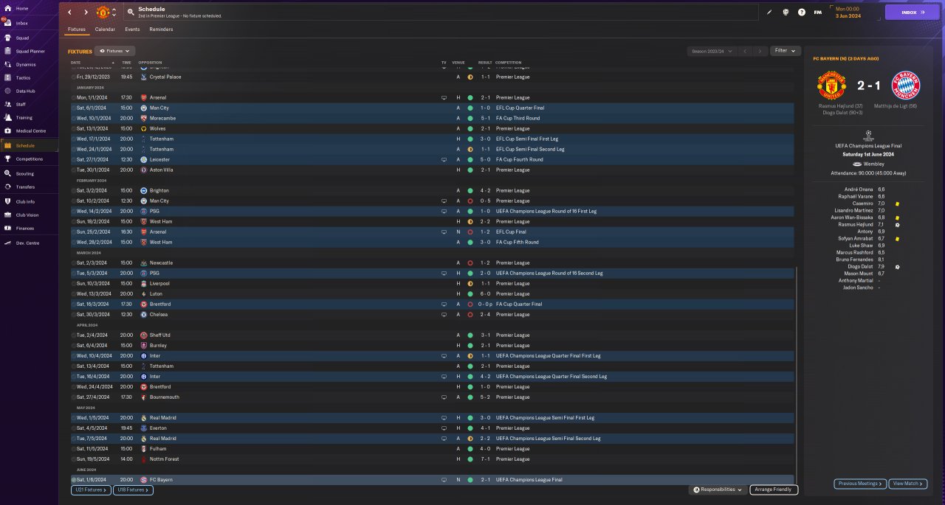Toggle selection circle for Newcastle 2/3/2024 fixture
This screenshot has width=945, height=505.
[74, 262]
